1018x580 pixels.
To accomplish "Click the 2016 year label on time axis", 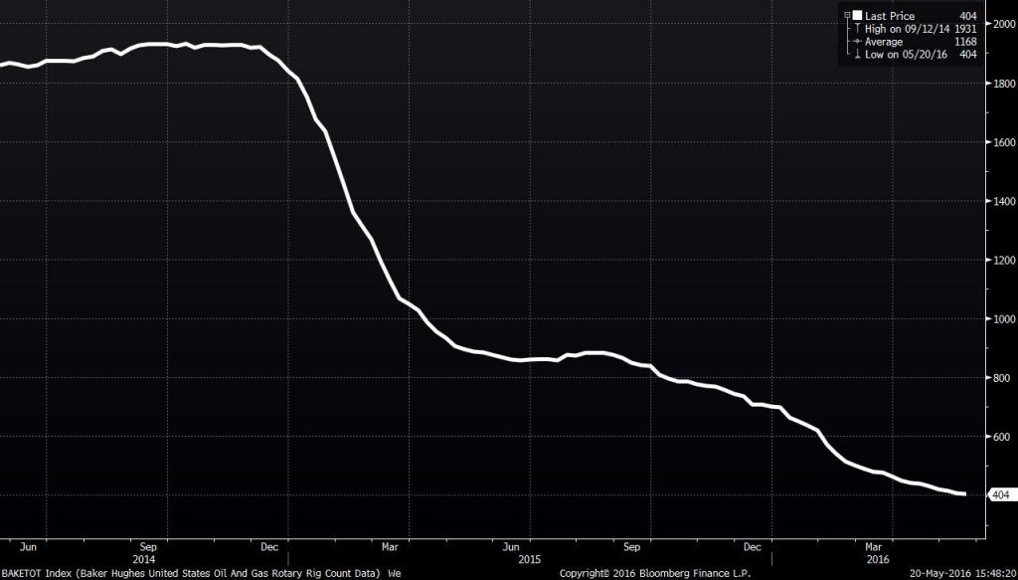I will [874, 560].
